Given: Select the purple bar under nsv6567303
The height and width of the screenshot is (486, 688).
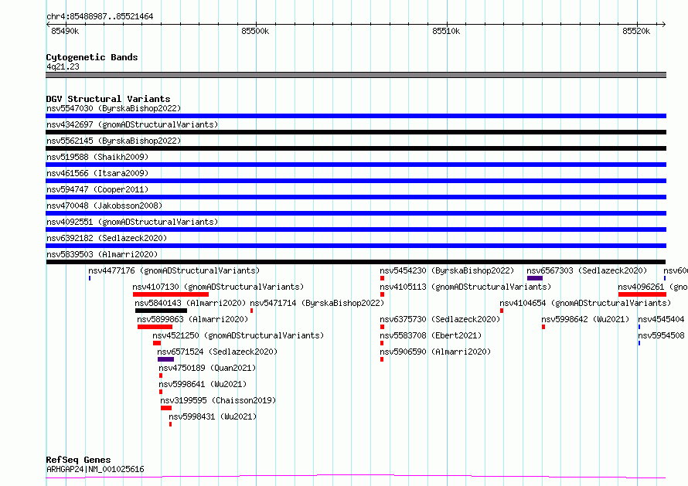Looking at the screenshot, I should [535, 278].
